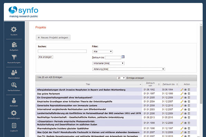
Task: Click the Zeitraum bis date field
Action: coord(113,57)
